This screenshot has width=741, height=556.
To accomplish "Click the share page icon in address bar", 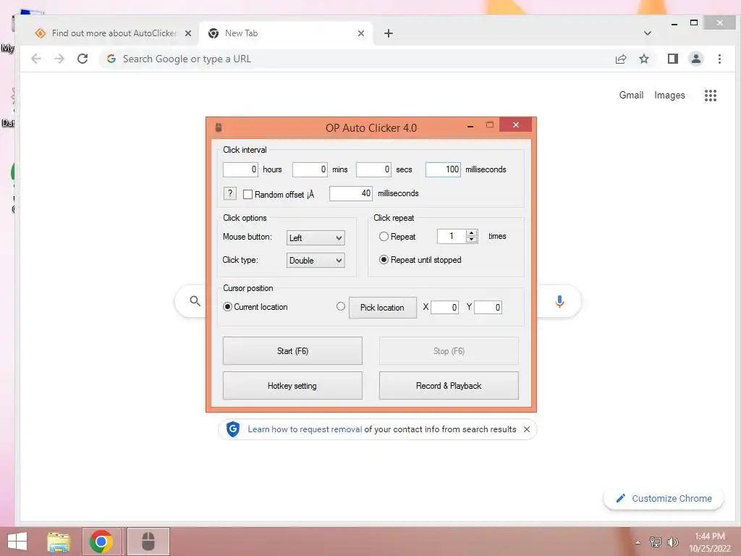I will [620, 59].
